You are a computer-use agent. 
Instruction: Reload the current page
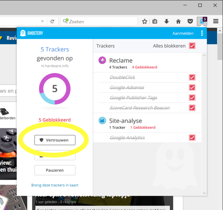pyautogui.click(x=52, y=22)
